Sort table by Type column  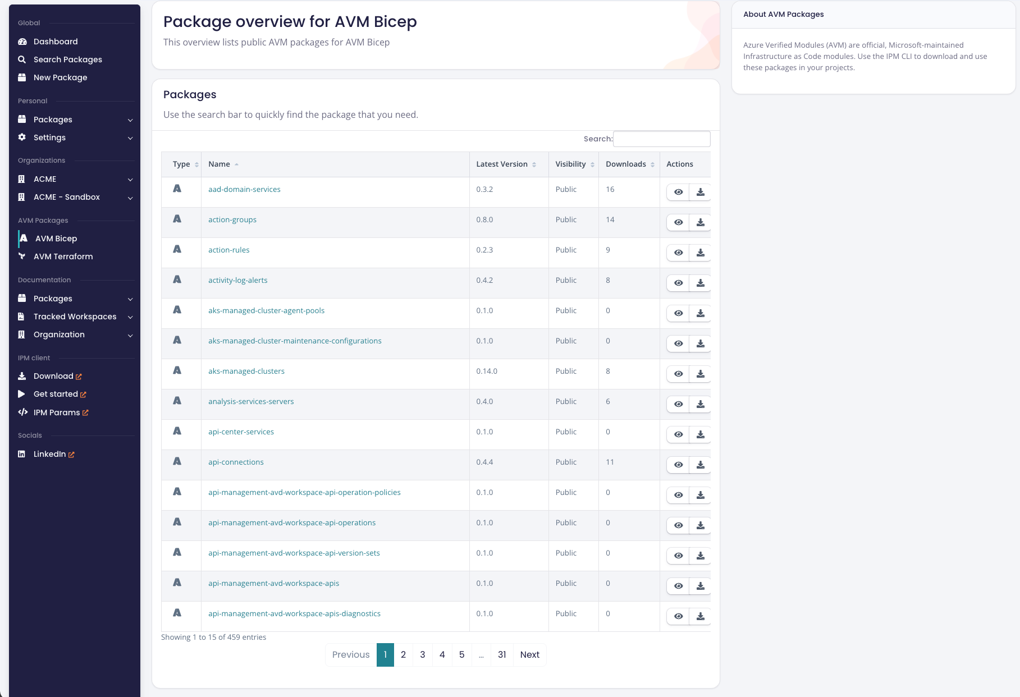coord(181,164)
